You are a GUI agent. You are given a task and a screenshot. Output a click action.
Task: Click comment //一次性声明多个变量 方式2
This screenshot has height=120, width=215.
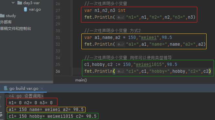coord(112,31)
